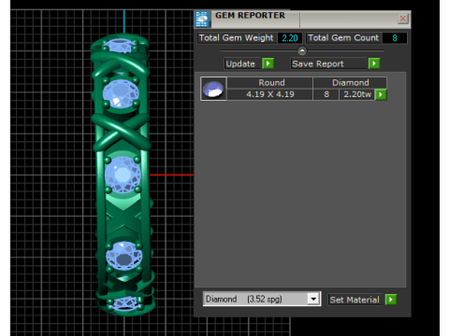Select the round gem thumbnail
The height and width of the screenshot is (336, 449).
point(213,89)
